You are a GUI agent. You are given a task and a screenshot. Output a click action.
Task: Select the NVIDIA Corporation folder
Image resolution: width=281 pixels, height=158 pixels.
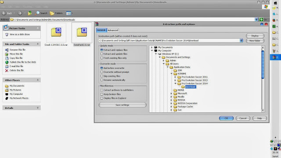[187, 103]
